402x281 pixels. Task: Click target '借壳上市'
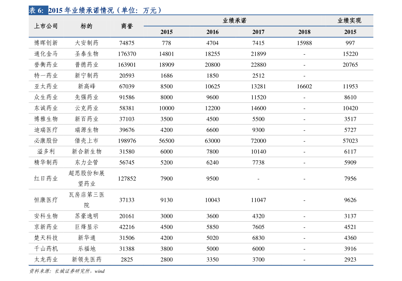coord(86,141)
